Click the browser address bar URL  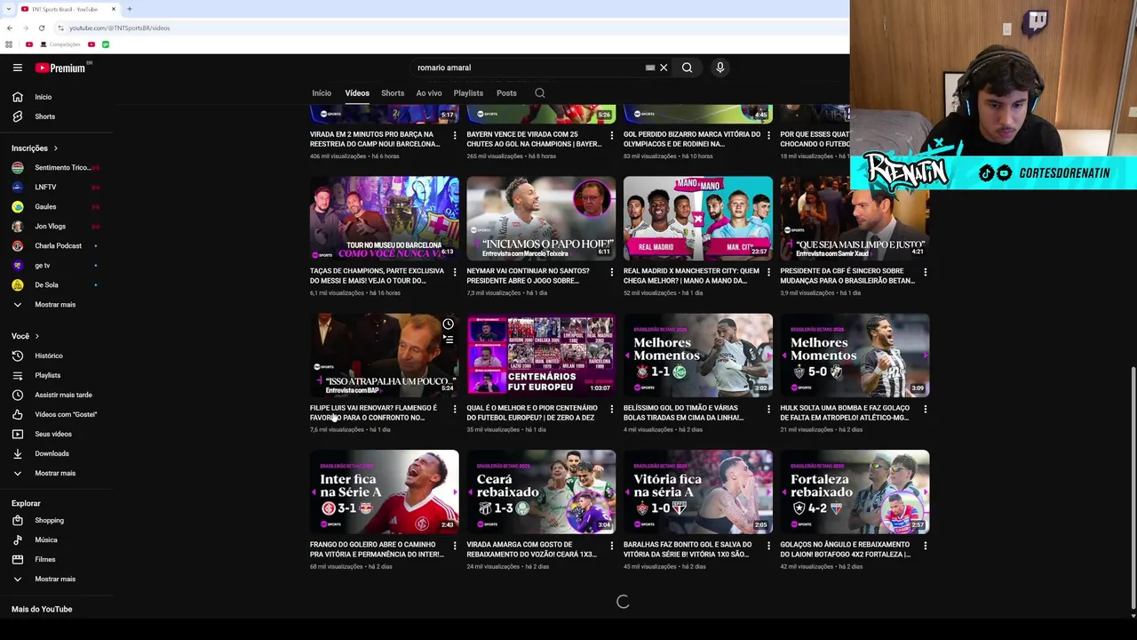[x=119, y=28]
